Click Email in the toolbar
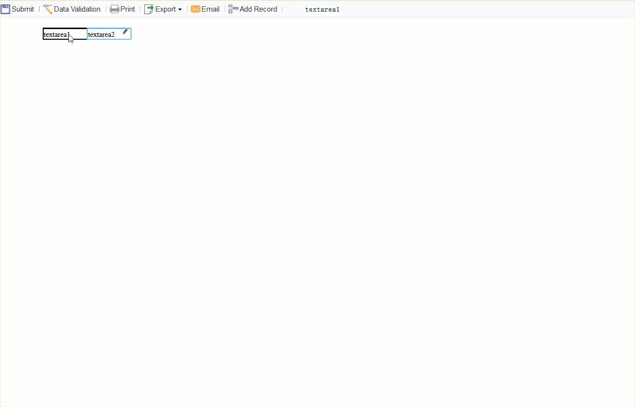 210,9
